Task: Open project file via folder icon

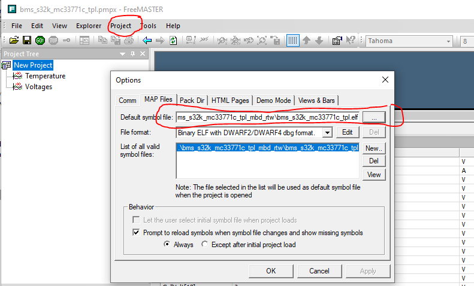Action: point(14,40)
